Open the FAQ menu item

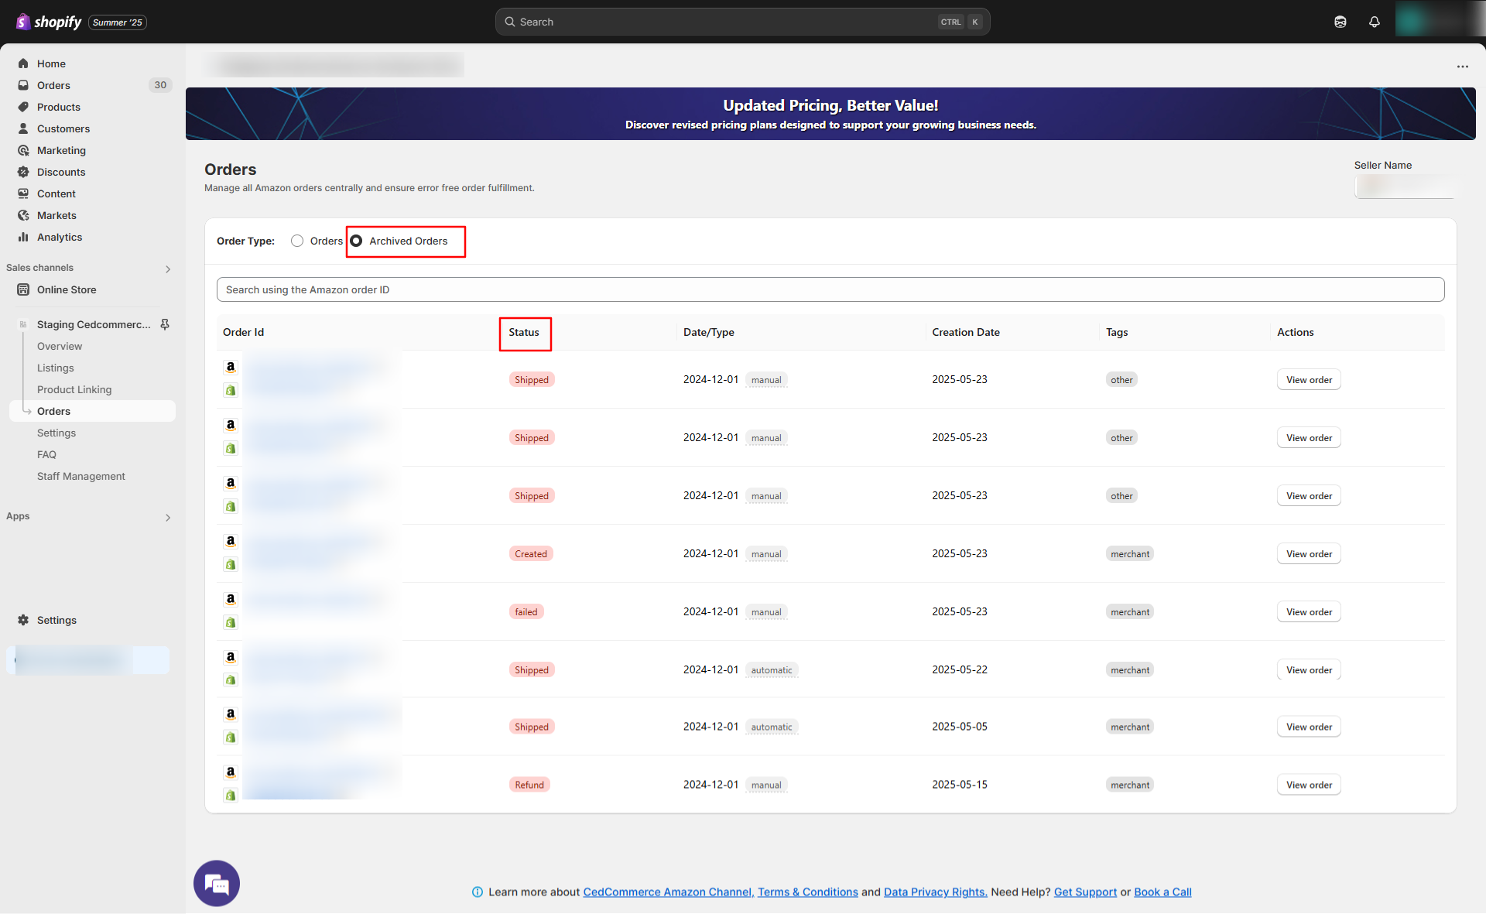coord(46,454)
